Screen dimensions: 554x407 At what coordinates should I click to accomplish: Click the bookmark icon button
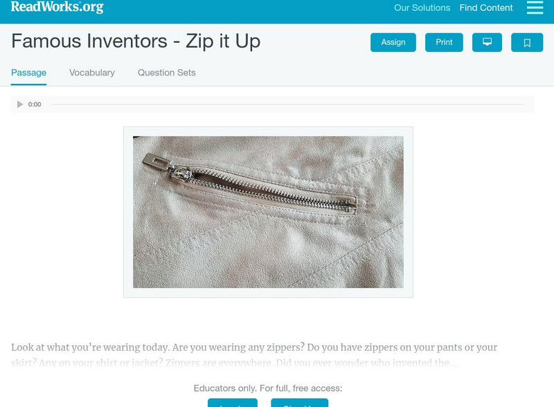pyautogui.click(x=527, y=42)
